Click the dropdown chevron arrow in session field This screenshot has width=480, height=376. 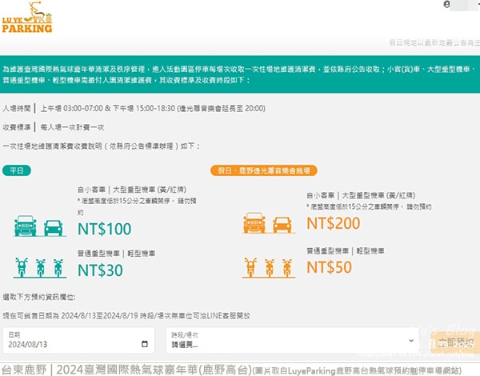(x=411, y=341)
